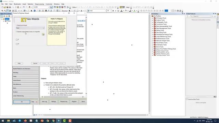Open the File menu
This screenshot has height=123, width=219.
[x=2, y=4]
